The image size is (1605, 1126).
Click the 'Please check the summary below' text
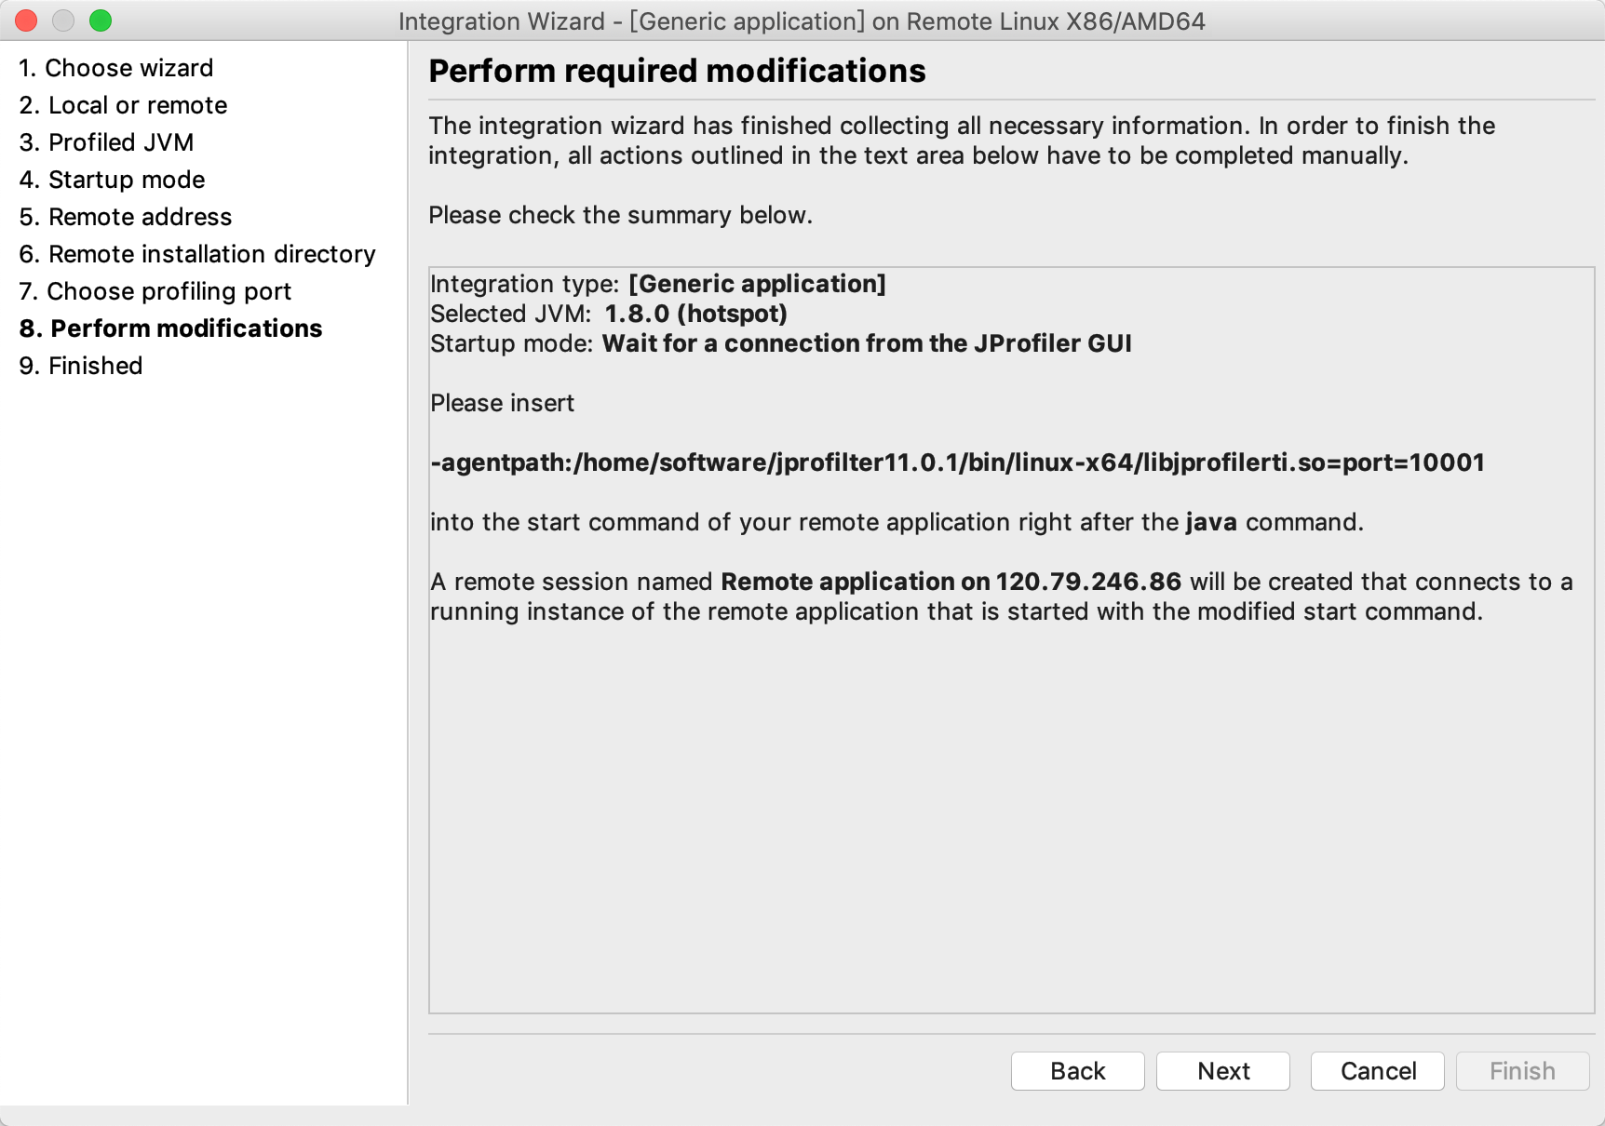click(620, 215)
